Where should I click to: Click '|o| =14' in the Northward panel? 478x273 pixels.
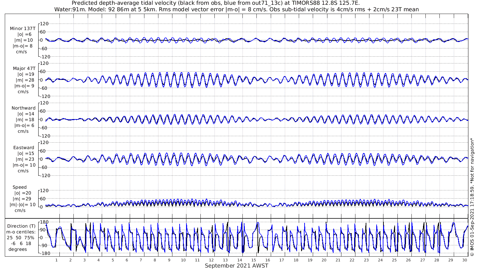point(26,114)
